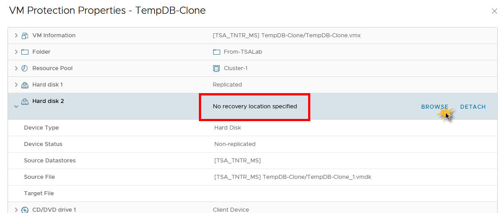Expand the Resource Pool row
The width and height of the screenshot is (503, 213).
click(16, 68)
